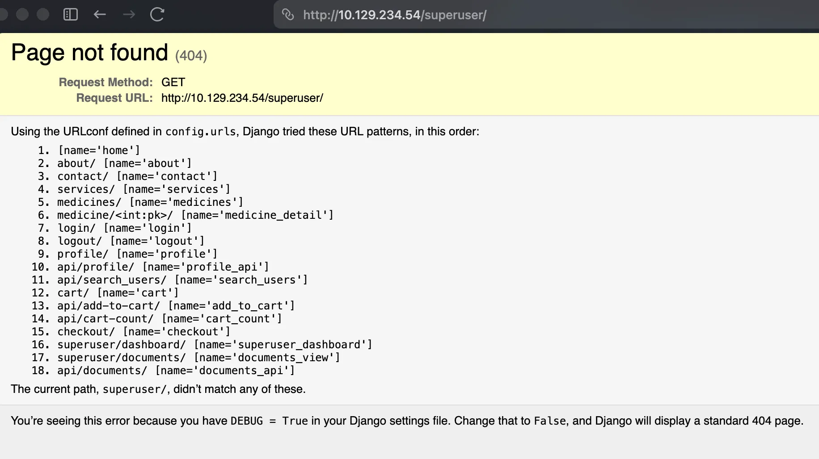Focus the address bar URL field
Screen dimensions: 819x459
point(546,15)
